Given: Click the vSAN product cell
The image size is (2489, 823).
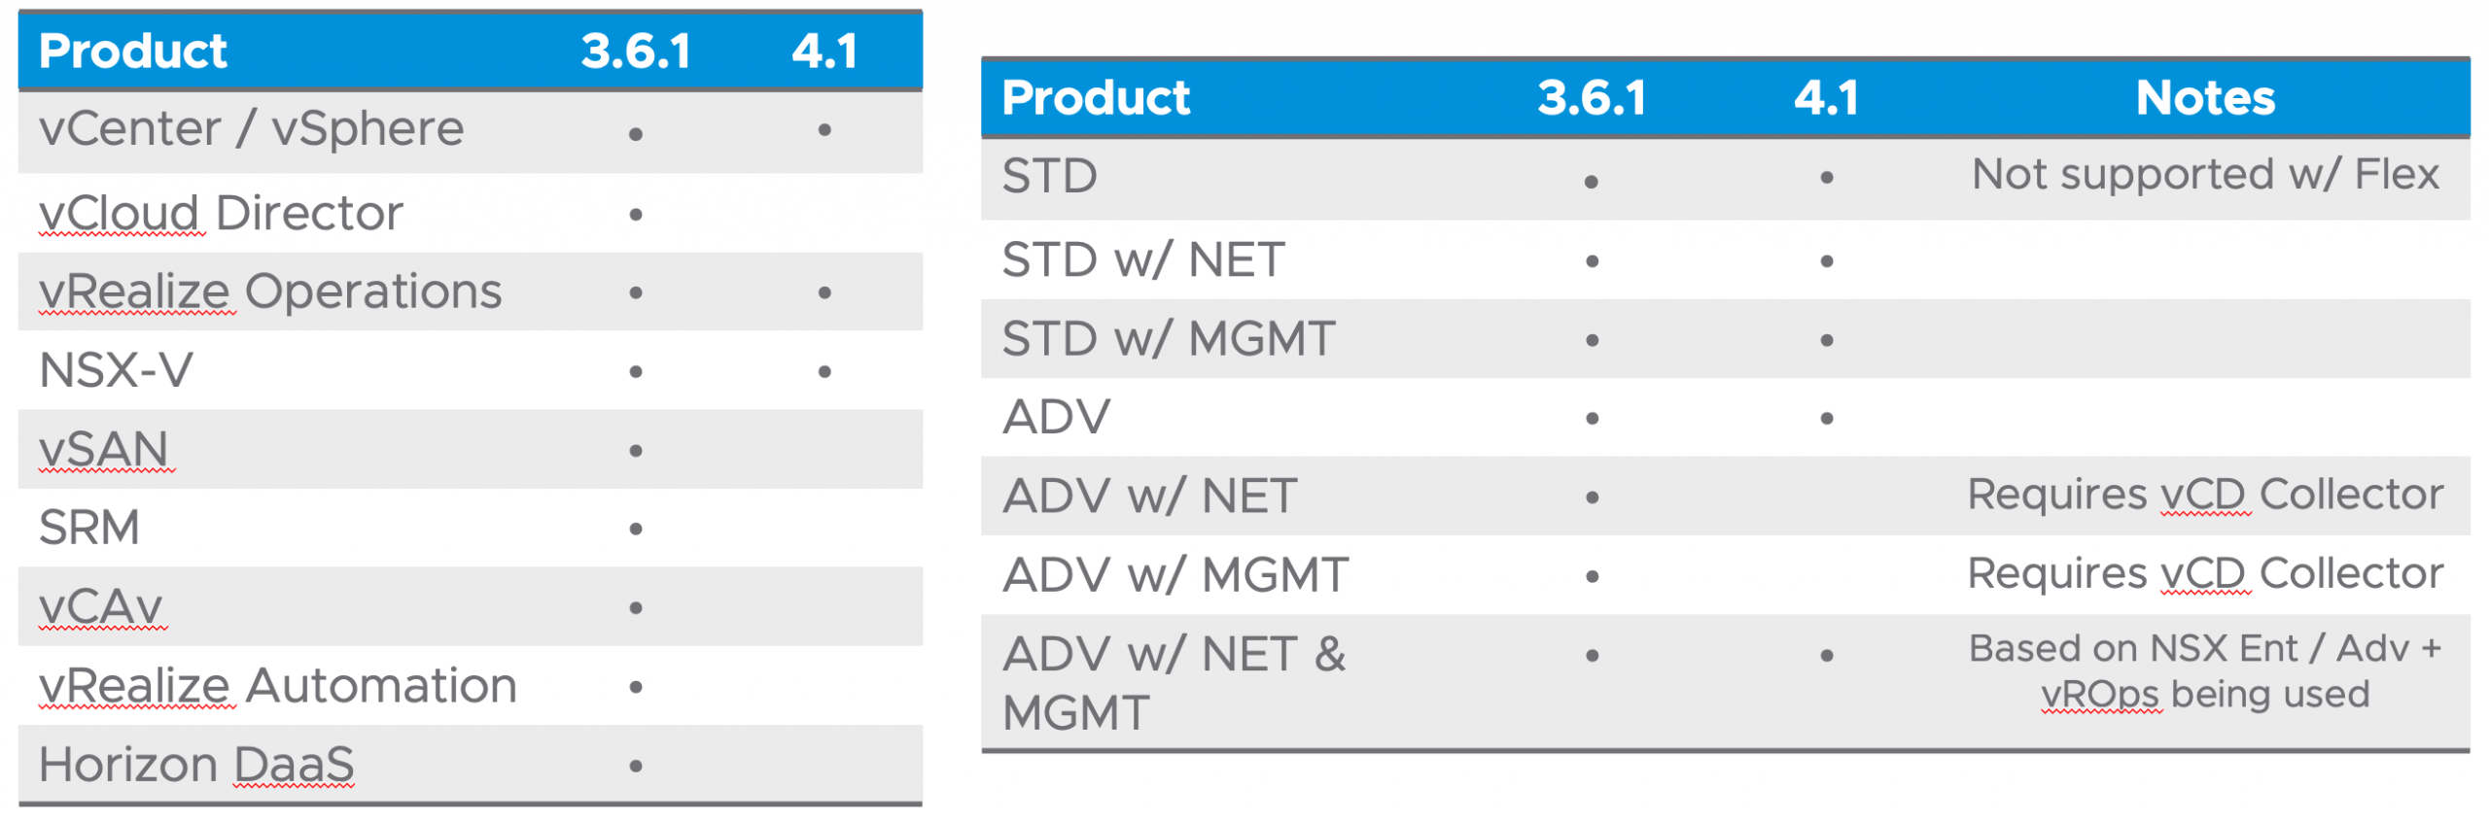Looking at the screenshot, I should (104, 449).
